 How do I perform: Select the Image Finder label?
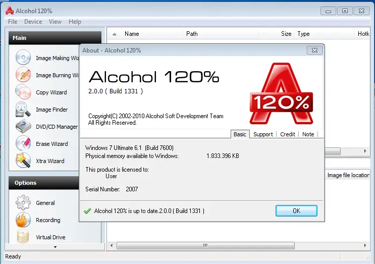point(51,110)
